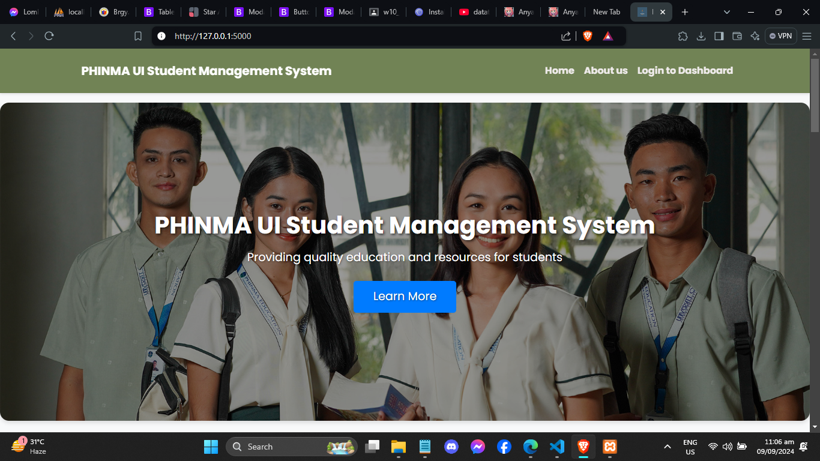Click the Brave Shields lion icon
Image resolution: width=820 pixels, height=461 pixels.
tap(587, 36)
